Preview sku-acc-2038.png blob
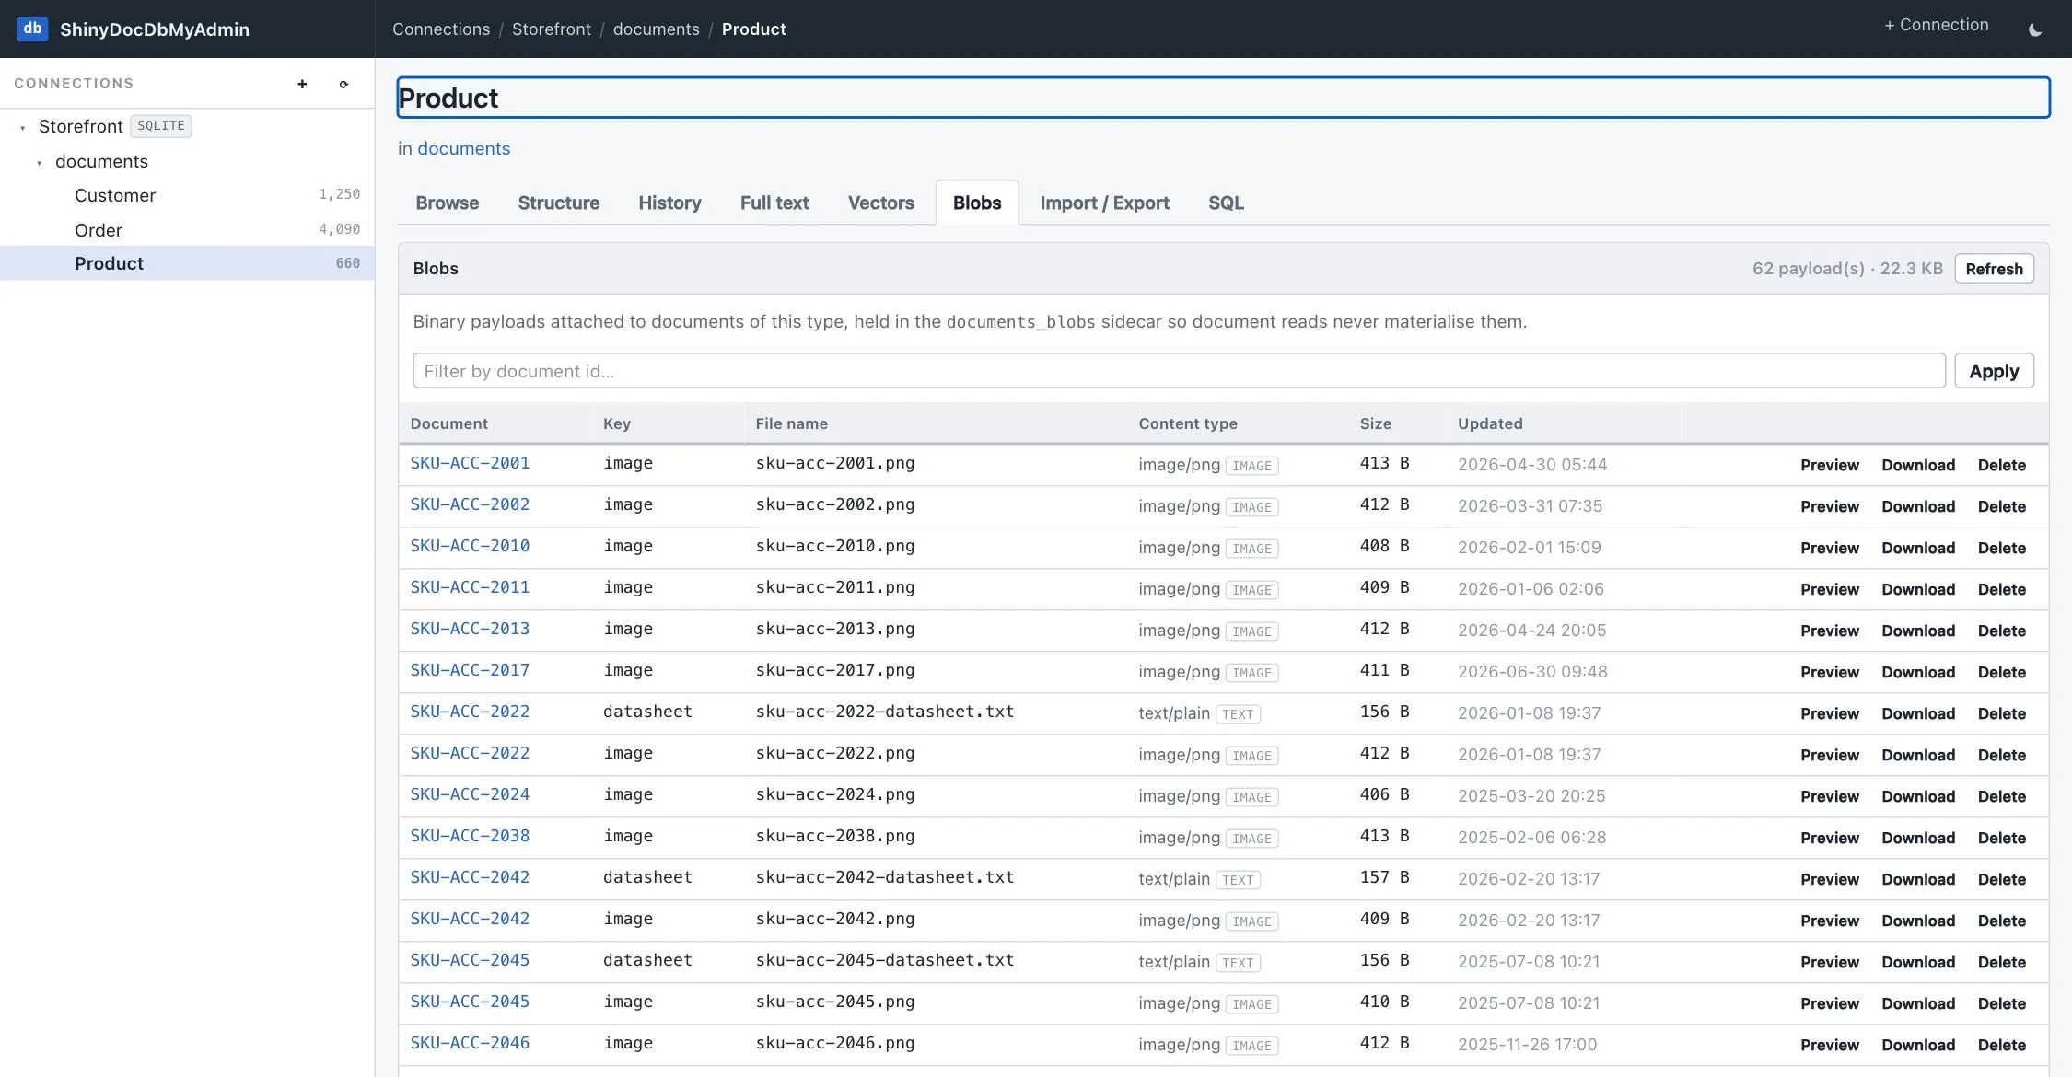Viewport: 2072px width, 1077px height. [1829, 839]
